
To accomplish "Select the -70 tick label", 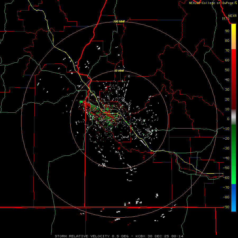I will (x=226, y=187).
